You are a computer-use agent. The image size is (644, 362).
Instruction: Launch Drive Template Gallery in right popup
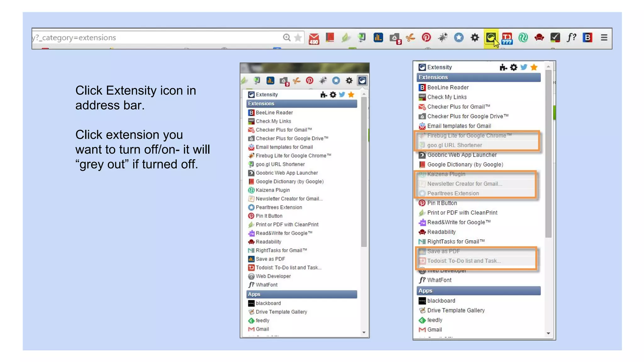point(478,310)
